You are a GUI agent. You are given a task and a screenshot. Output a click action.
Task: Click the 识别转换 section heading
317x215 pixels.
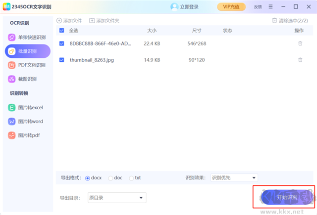[19, 93]
